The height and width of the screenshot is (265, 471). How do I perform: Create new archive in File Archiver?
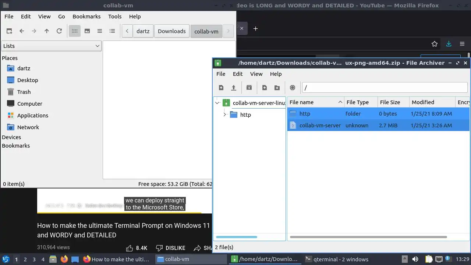tap(221, 88)
